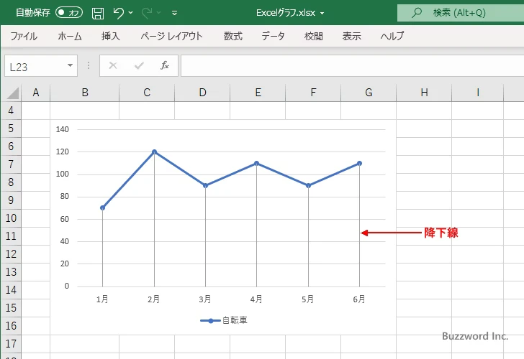The image size is (524, 359).
Task: Click the 5月 axis label
Action: click(308, 299)
